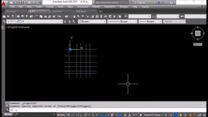This screenshot has width=208, height=117.
Task: Click the Save icon in quick access toolbar
Action: coord(20,2)
